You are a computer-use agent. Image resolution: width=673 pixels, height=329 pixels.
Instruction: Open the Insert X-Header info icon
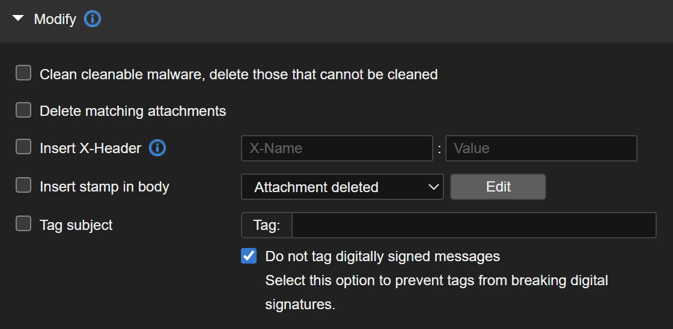(157, 148)
